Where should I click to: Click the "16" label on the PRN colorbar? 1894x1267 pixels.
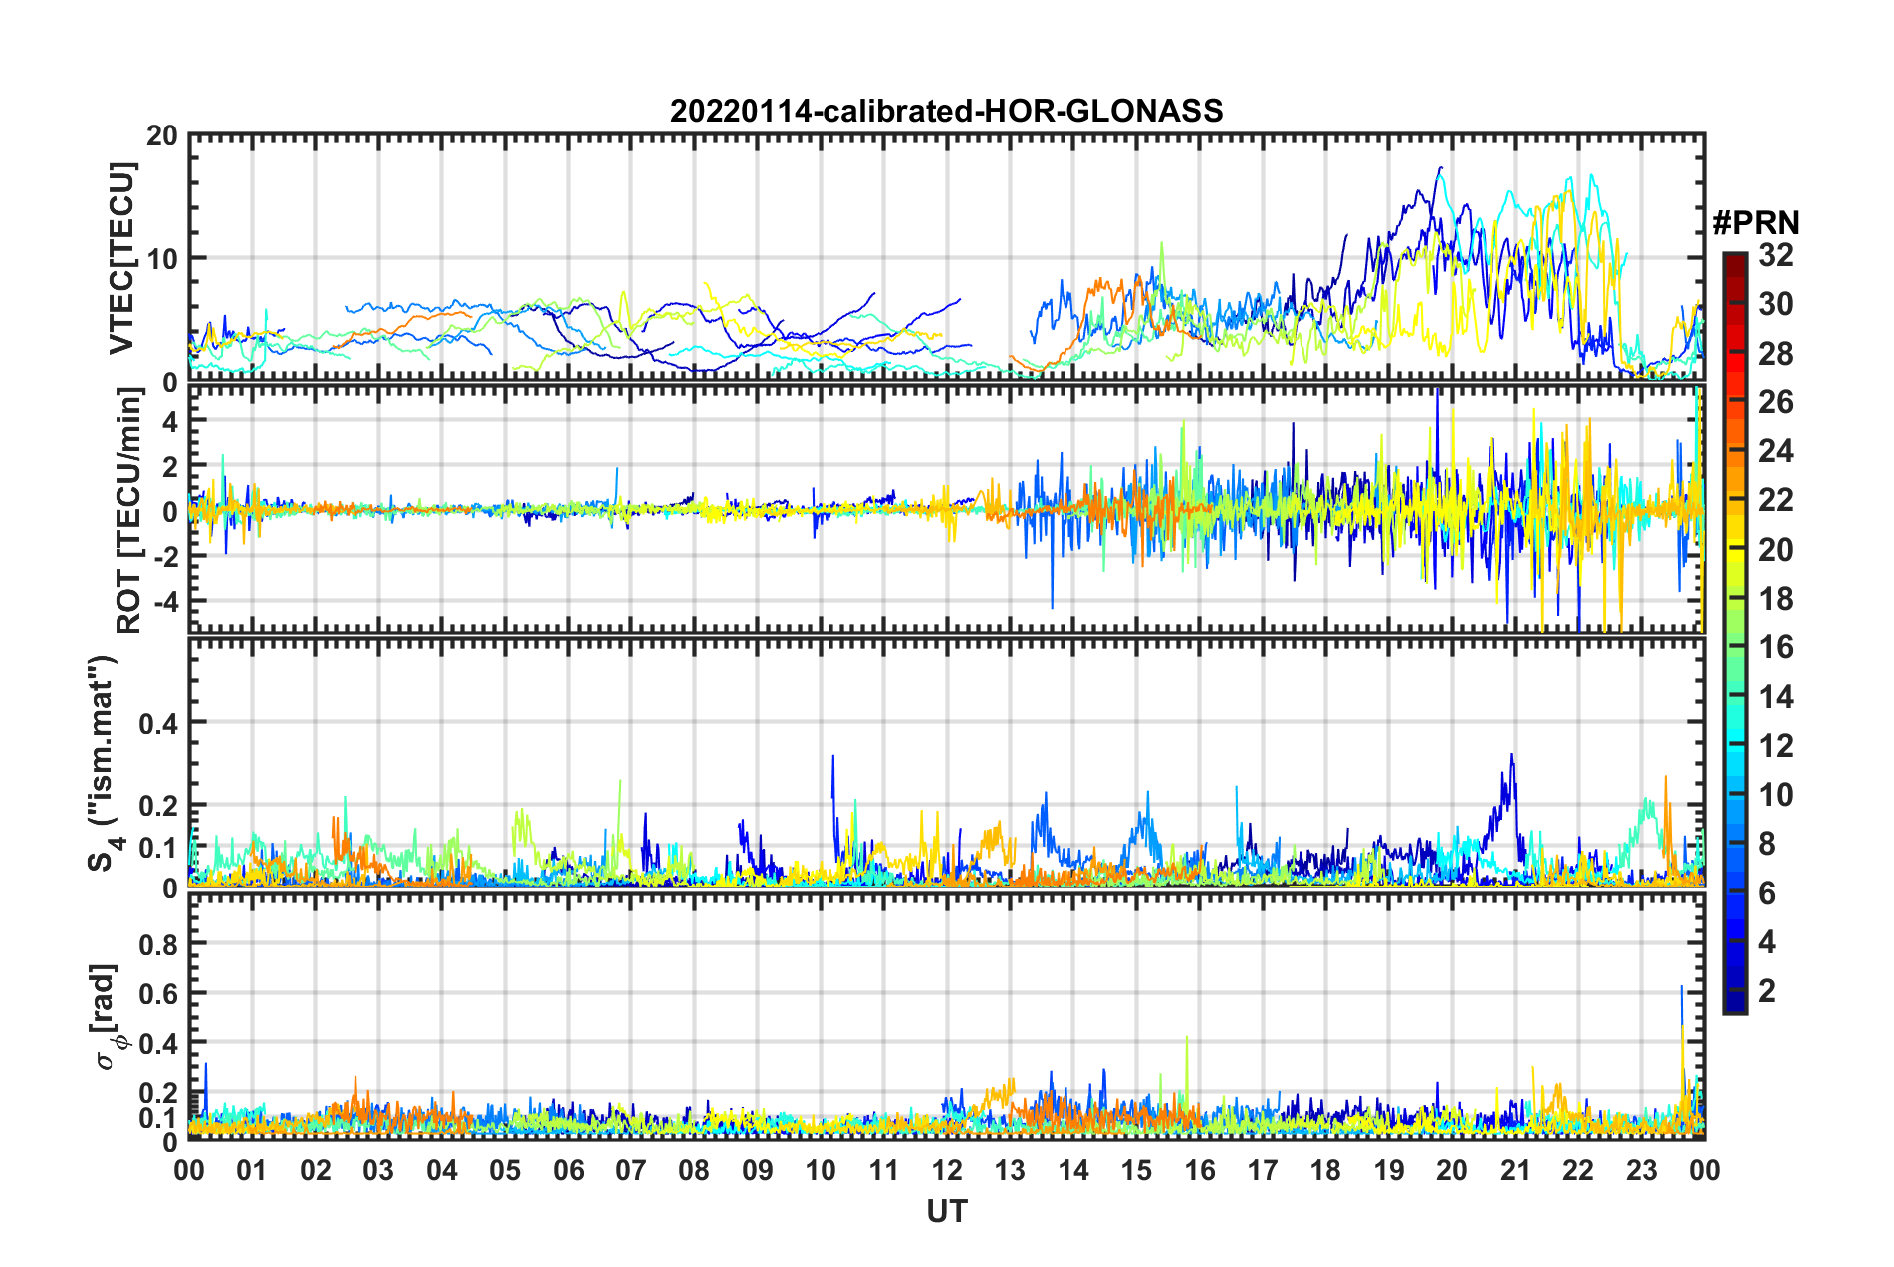tap(1776, 647)
